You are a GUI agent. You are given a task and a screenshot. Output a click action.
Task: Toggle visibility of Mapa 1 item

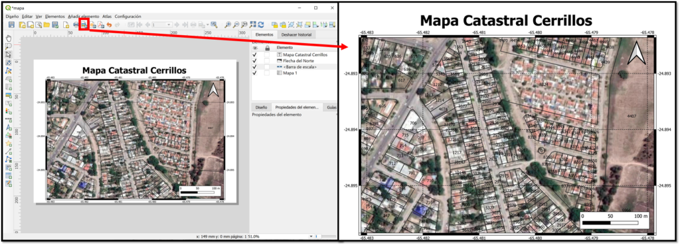pyautogui.click(x=255, y=73)
